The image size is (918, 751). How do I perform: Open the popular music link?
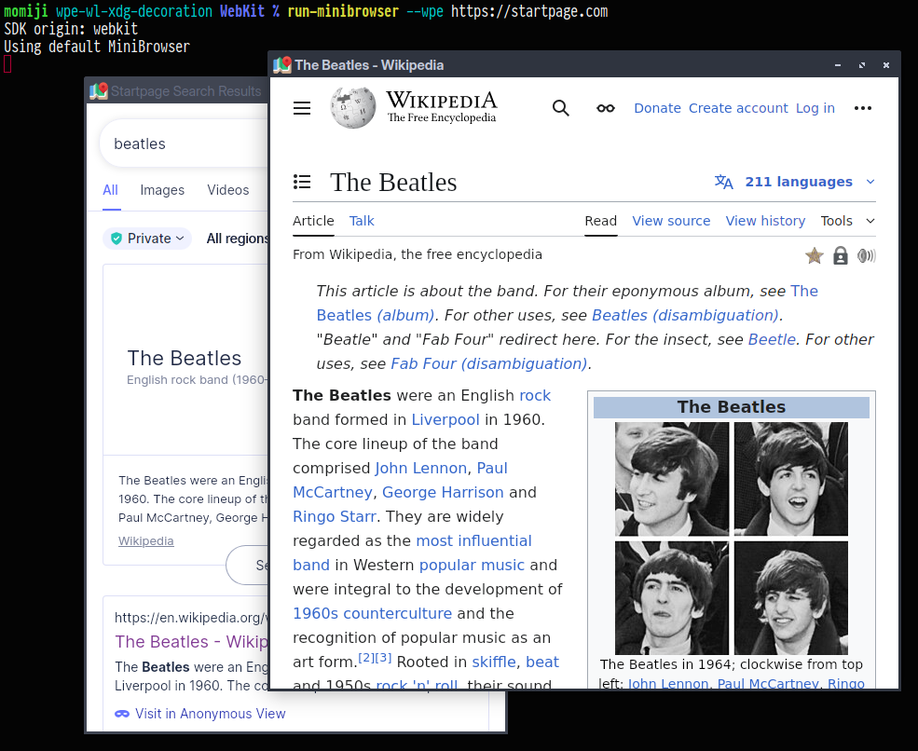pos(472,566)
